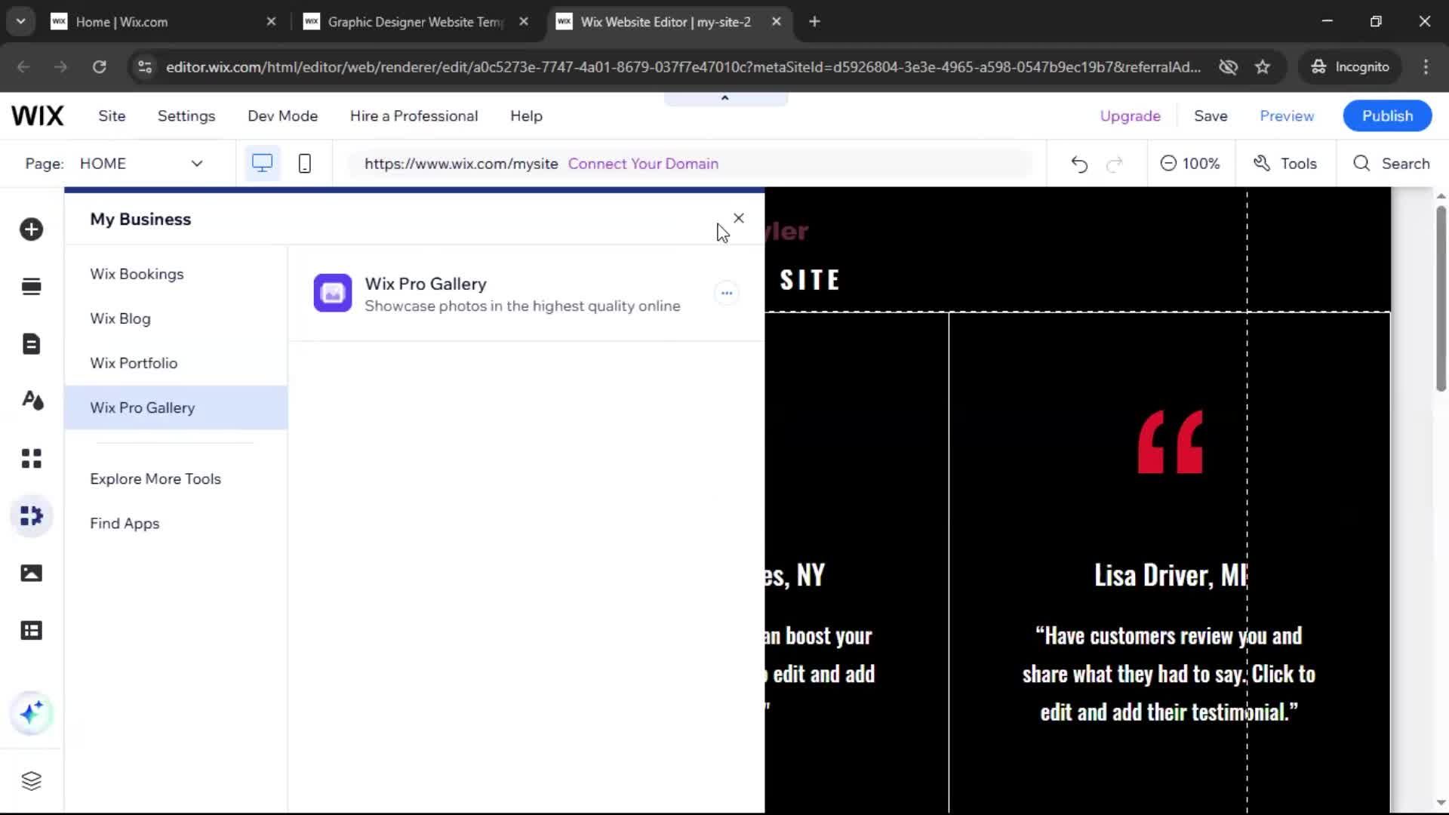Screen dimensions: 1449x815
Task: Open the editor Search
Action: [x=1392, y=164]
